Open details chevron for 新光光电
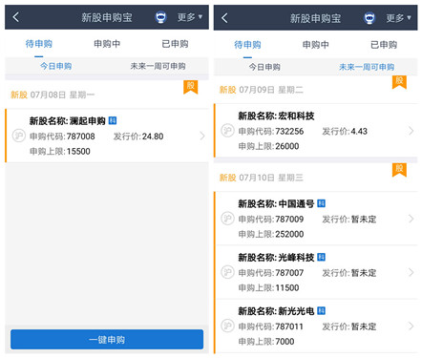 tap(411, 326)
